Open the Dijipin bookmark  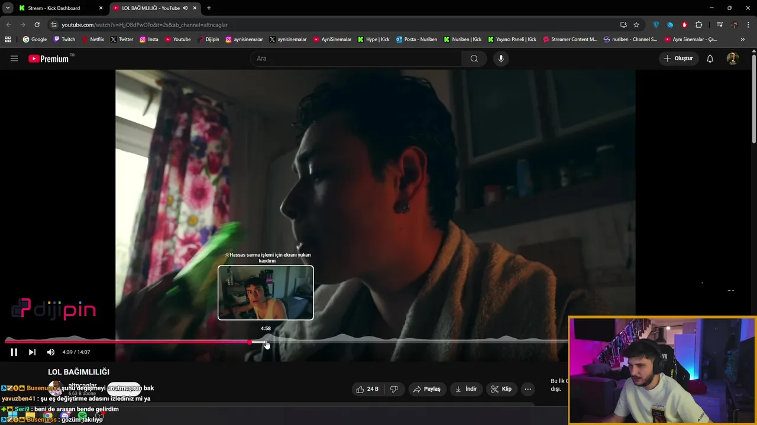point(208,40)
